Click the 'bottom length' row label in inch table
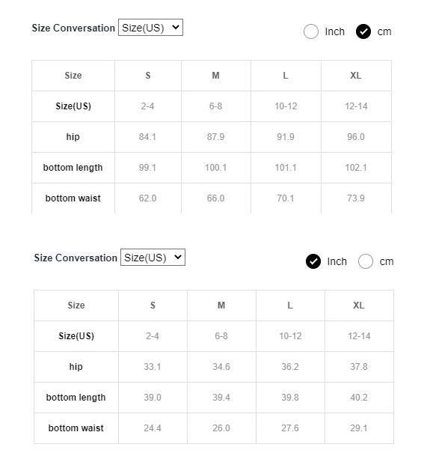Viewport: 433px width, 456px height. [x=76, y=398]
